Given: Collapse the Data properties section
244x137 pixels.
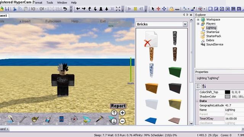Looking at the screenshot, I should pyautogui.click(x=197, y=101).
